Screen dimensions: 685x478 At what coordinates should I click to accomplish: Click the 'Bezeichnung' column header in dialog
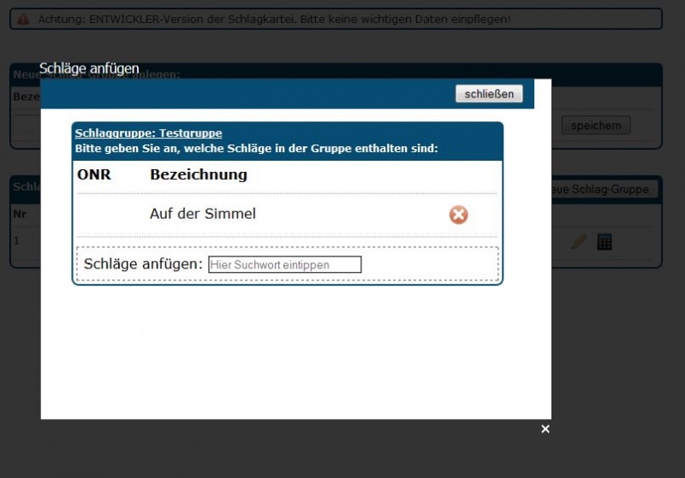point(199,174)
